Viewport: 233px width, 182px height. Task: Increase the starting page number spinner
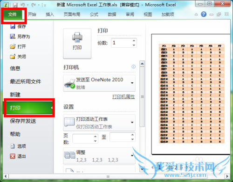point(96,136)
